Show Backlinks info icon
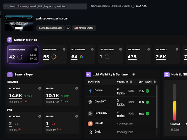The image size is (187, 140). point(177,49)
